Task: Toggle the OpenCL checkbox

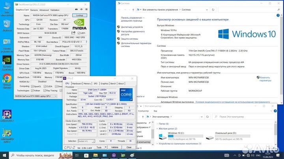Action: tap(32, 86)
